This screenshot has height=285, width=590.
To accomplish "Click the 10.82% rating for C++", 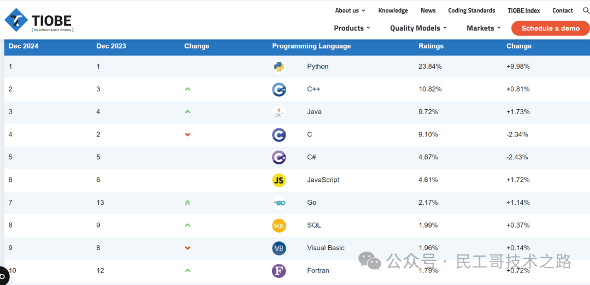I will coord(430,89).
